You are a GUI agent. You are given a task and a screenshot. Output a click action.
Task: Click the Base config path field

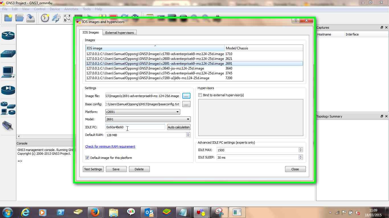[142, 104]
